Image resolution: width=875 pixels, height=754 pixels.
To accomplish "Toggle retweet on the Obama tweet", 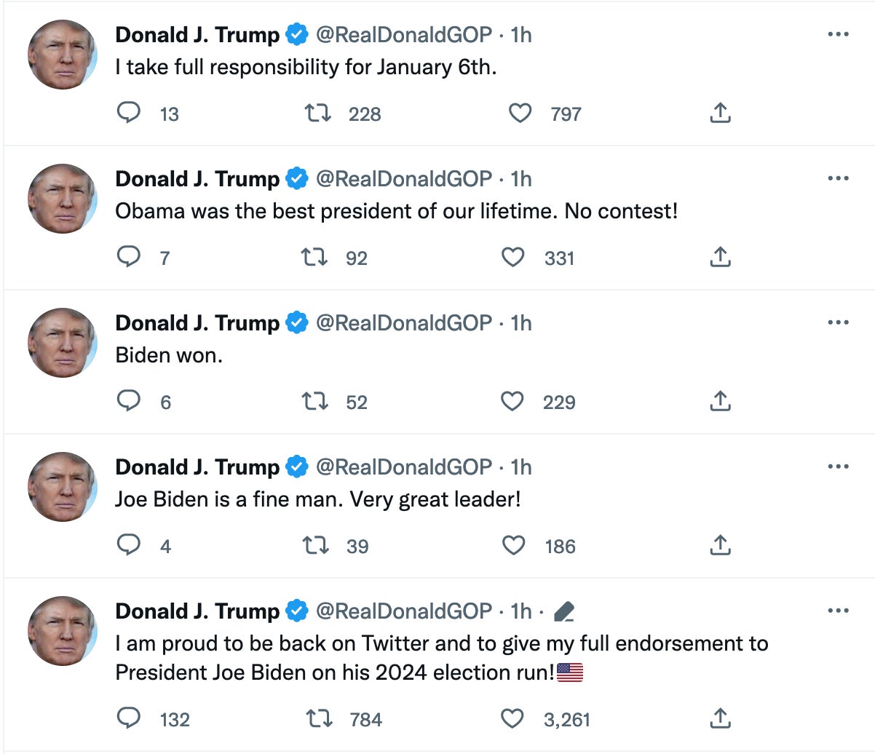I will pos(317,257).
